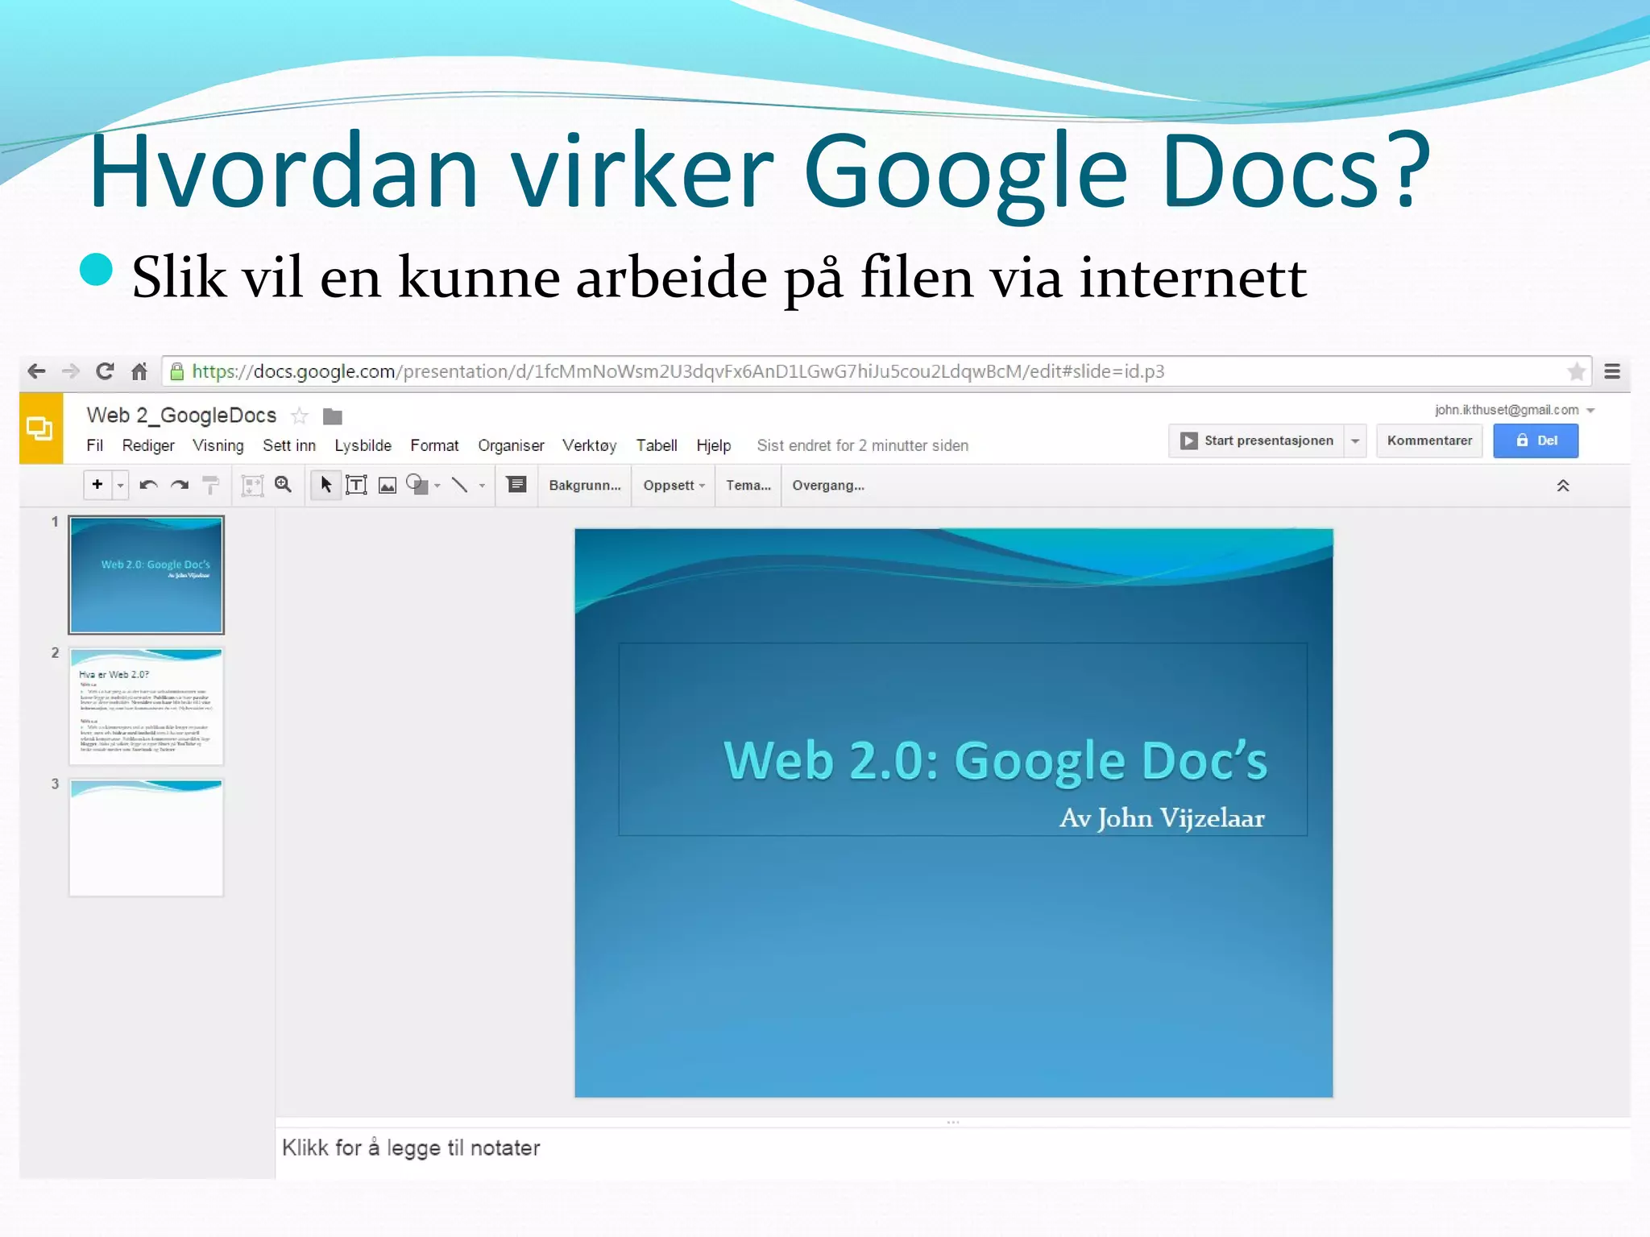Click Start presentasjonen button
1650x1237 pixels.
click(1256, 441)
